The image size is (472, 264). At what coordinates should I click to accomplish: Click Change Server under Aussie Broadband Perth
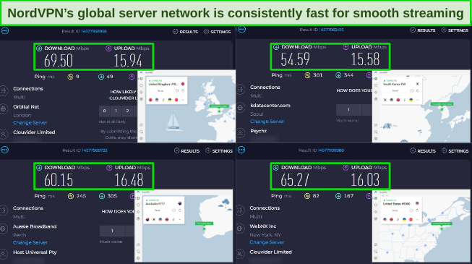[30, 242]
